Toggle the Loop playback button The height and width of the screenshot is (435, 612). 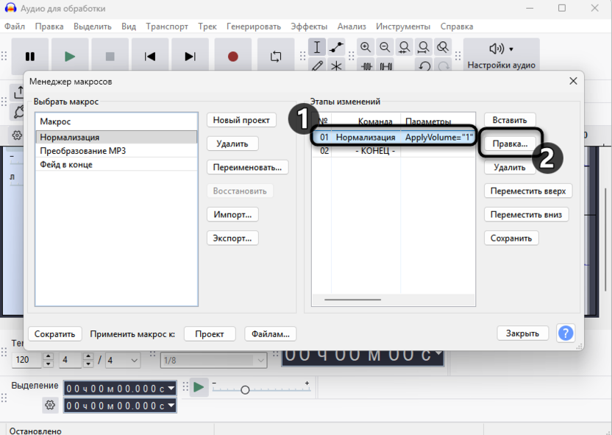(x=276, y=56)
